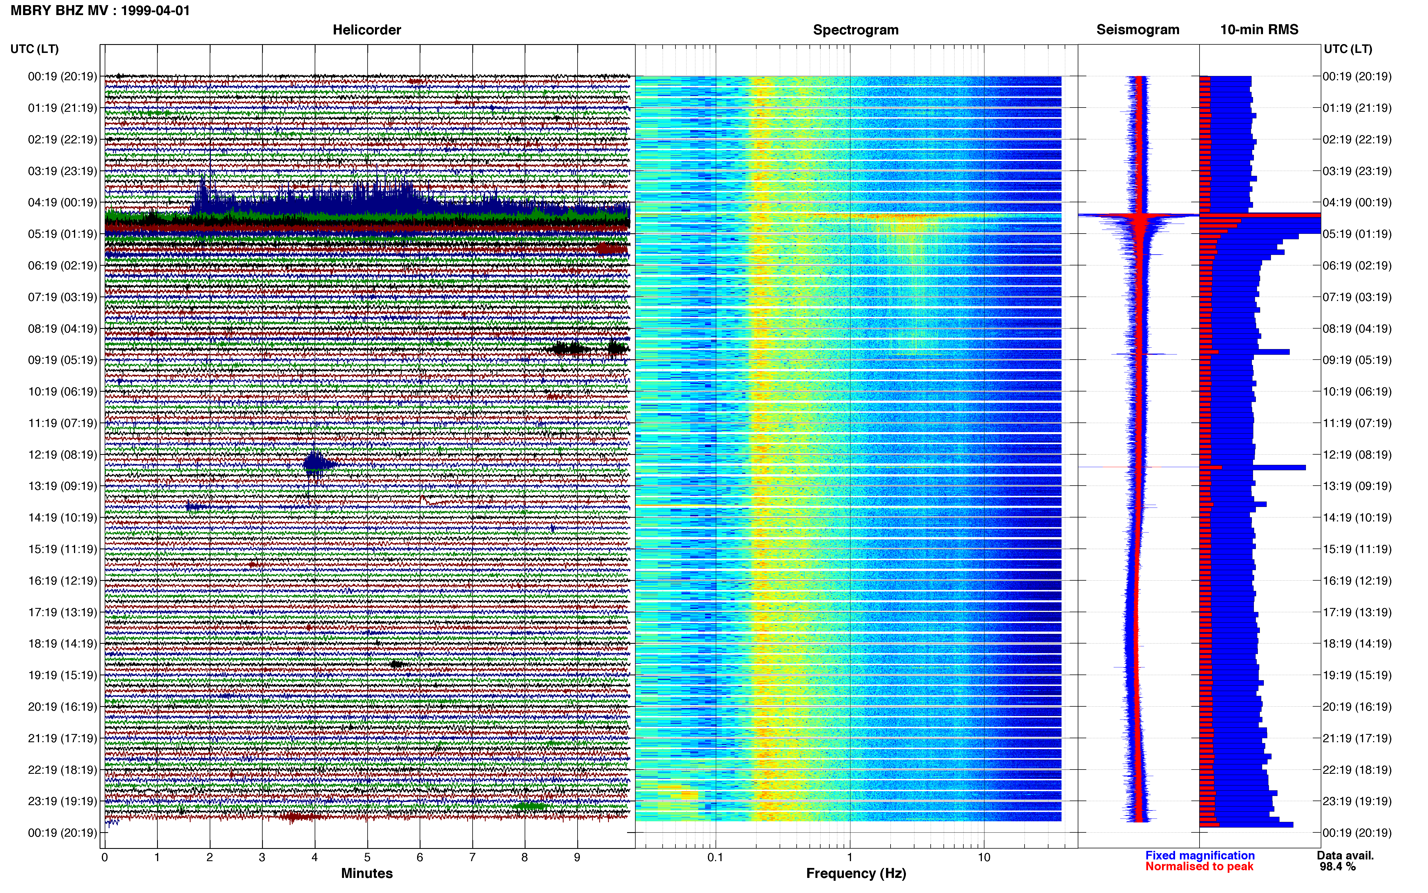This screenshot has height=893, width=1428.
Task: Select the Helicorder panel heading
Action: (x=367, y=30)
